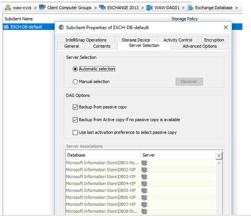This screenshot has width=251, height=216.
Task: Expand breadcrumb arrow after Client Computer Groups
Action: (x=95, y=8)
